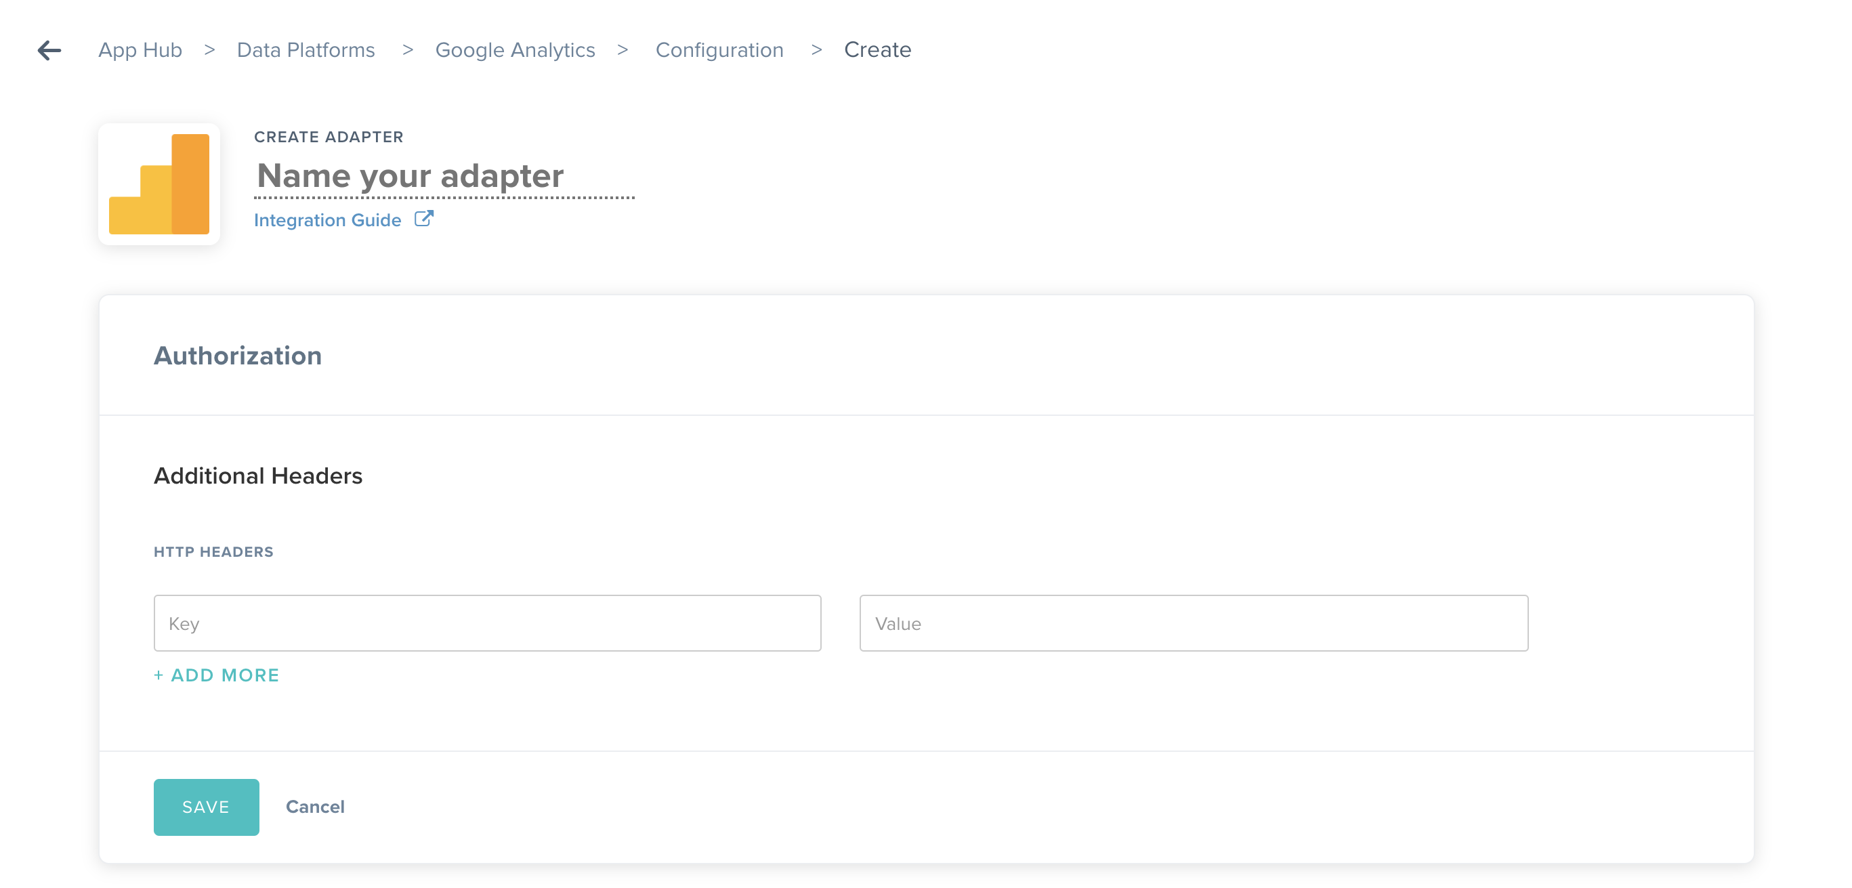Click the Additional Headers section title
This screenshot has width=1852, height=888.
[258, 475]
